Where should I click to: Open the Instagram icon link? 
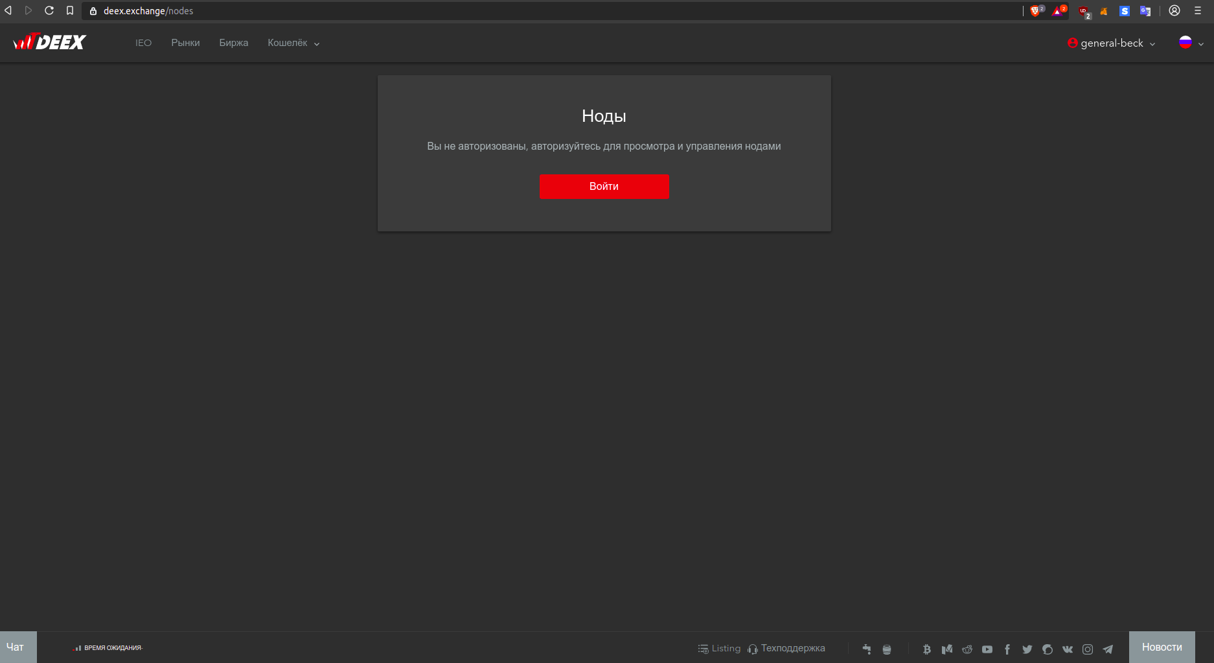coord(1088,649)
